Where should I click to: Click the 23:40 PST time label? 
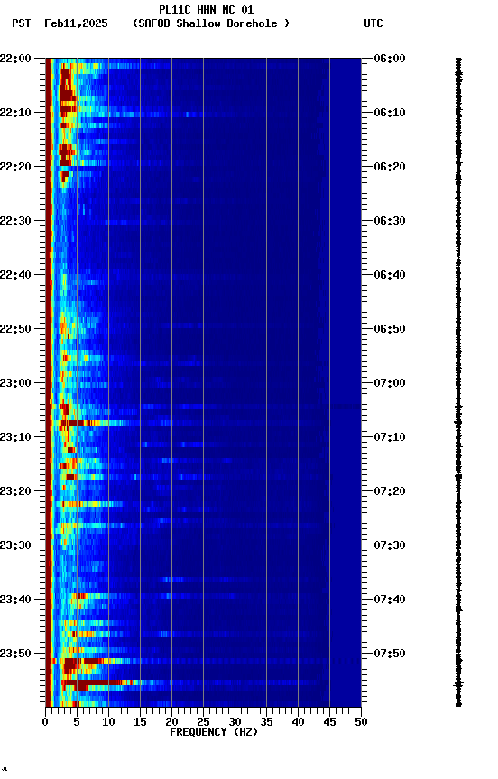coord(15,600)
